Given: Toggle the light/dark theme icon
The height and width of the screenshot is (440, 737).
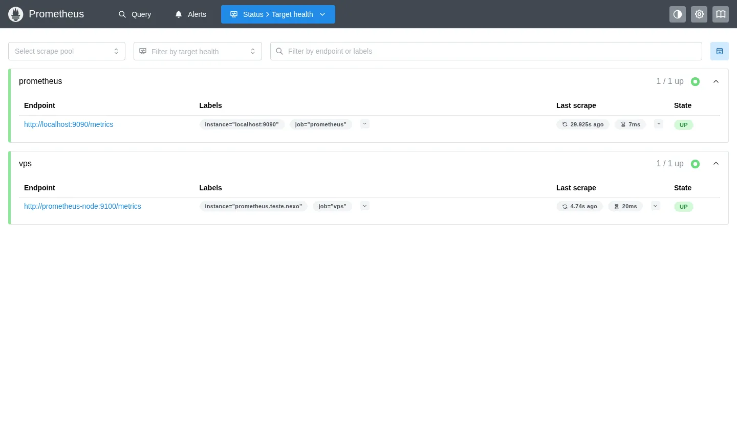Looking at the screenshot, I should click(x=678, y=14).
